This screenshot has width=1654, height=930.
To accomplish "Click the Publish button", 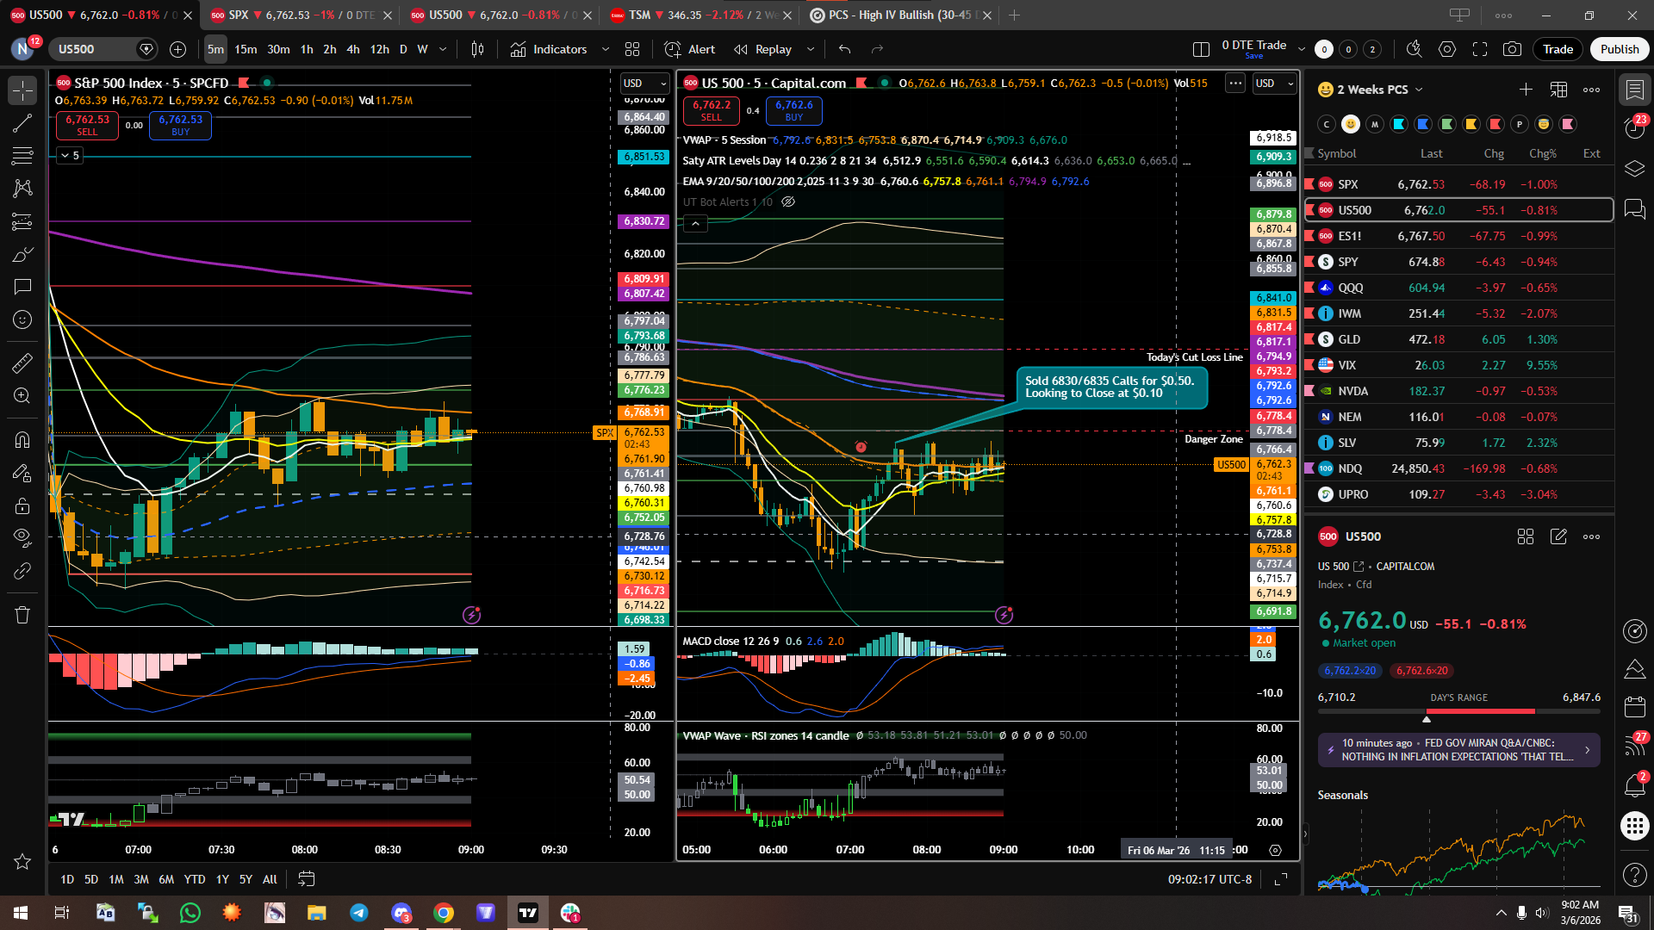I will pos(1620,49).
